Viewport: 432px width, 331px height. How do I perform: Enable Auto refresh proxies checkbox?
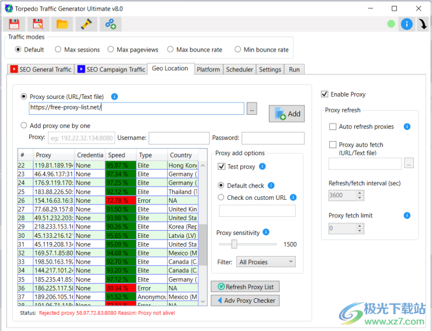click(x=333, y=127)
